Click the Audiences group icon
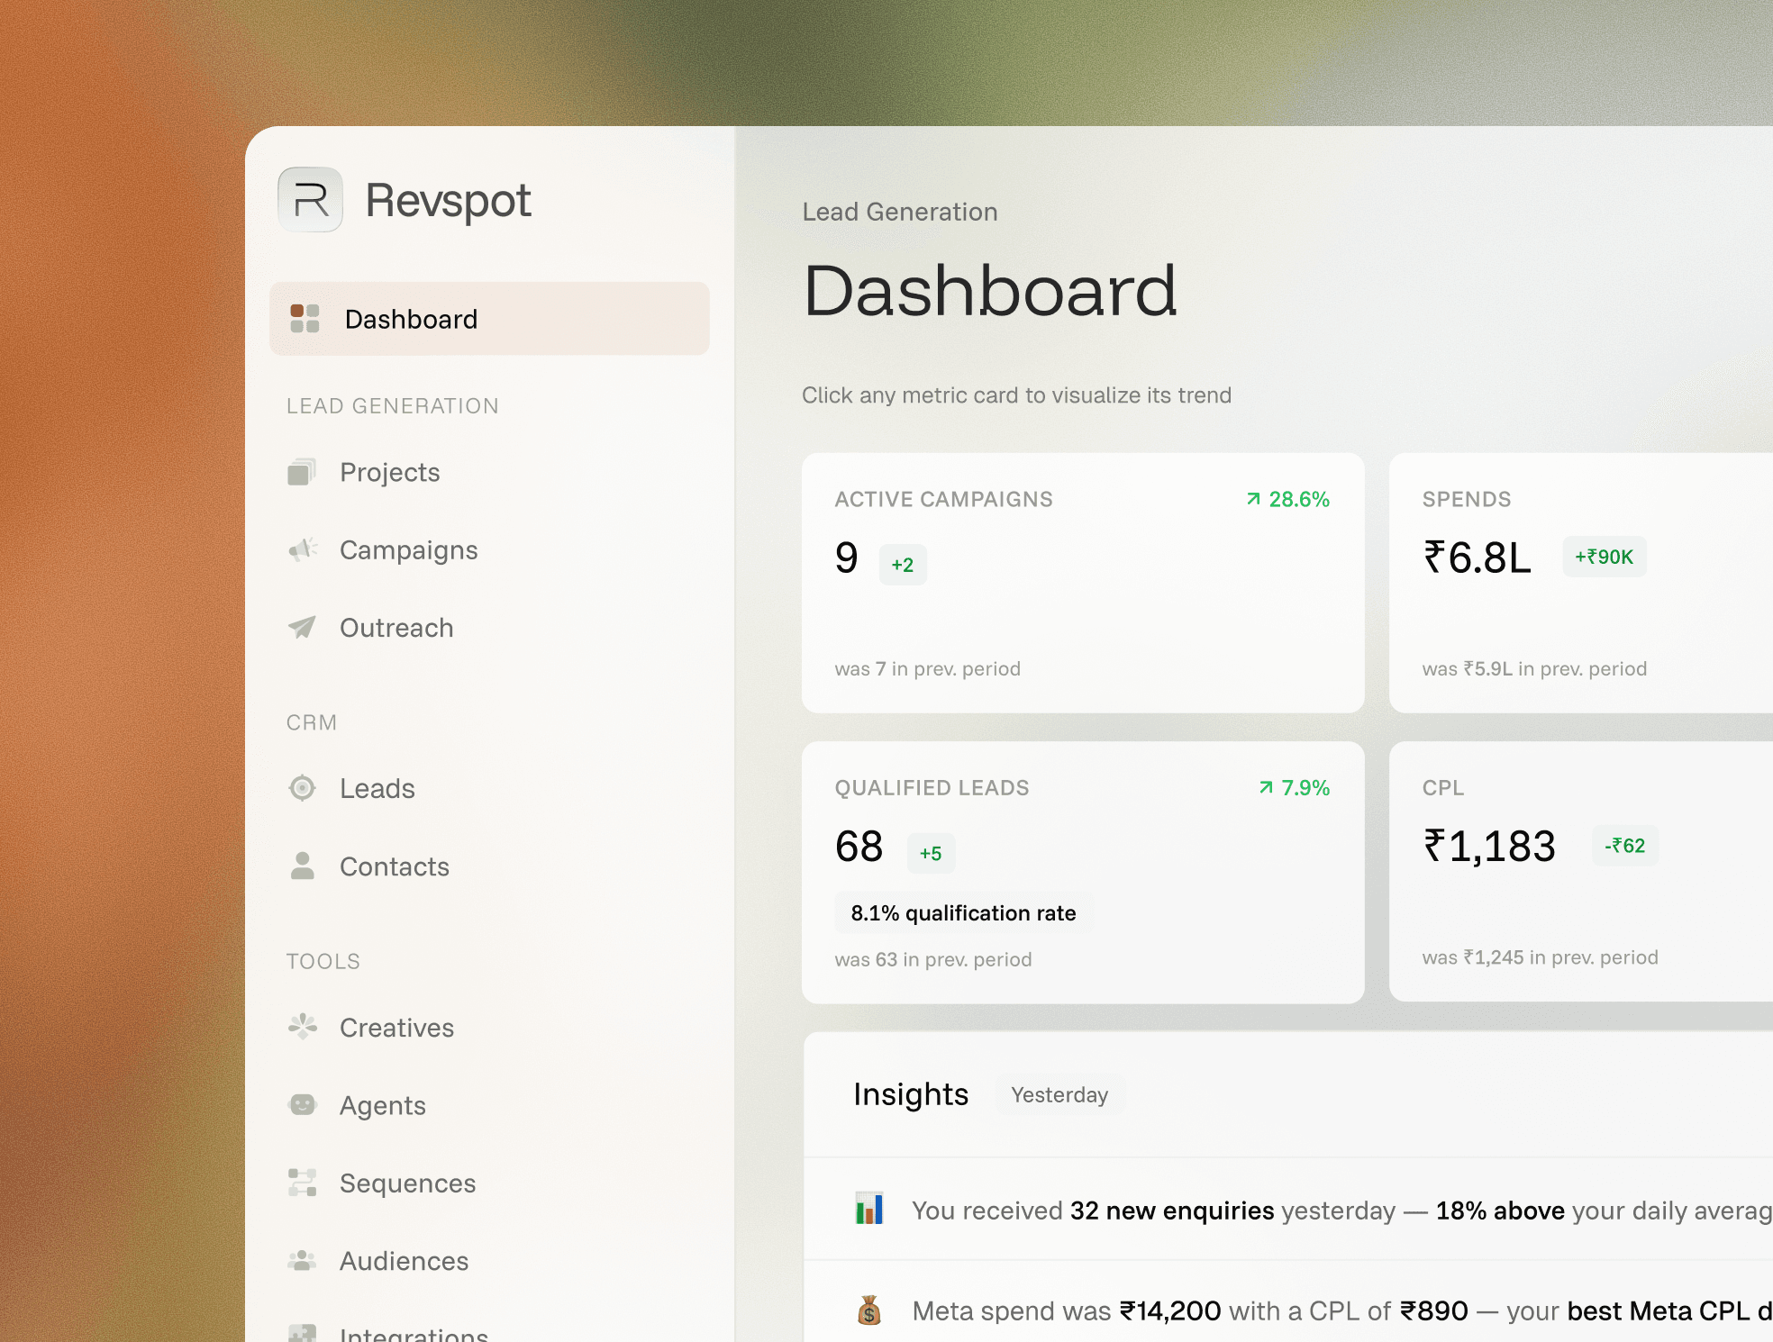This screenshot has width=1773, height=1342. [x=303, y=1260]
